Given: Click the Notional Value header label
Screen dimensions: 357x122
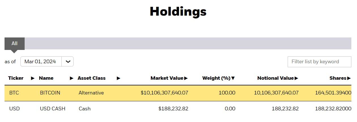Looking at the screenshot, I should [x=275, y=78].
